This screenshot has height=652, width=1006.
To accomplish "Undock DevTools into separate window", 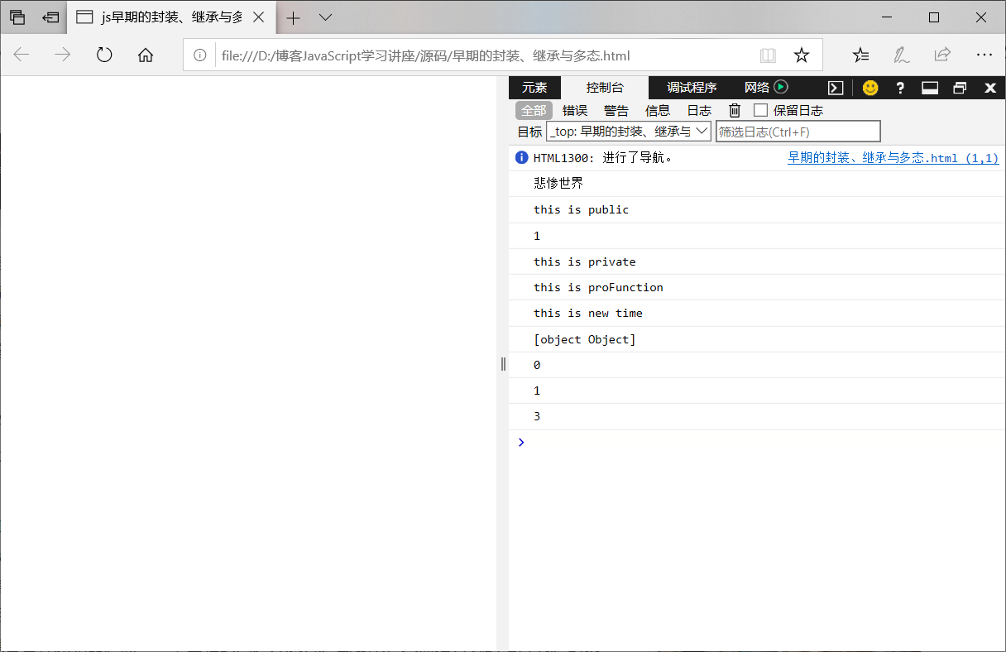I will [960, 88].
